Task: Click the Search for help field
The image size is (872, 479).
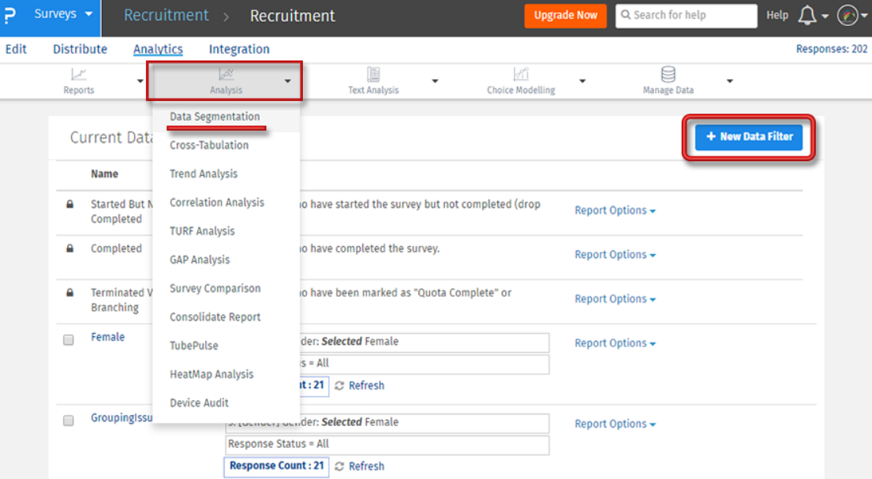Action: [687, 16]
